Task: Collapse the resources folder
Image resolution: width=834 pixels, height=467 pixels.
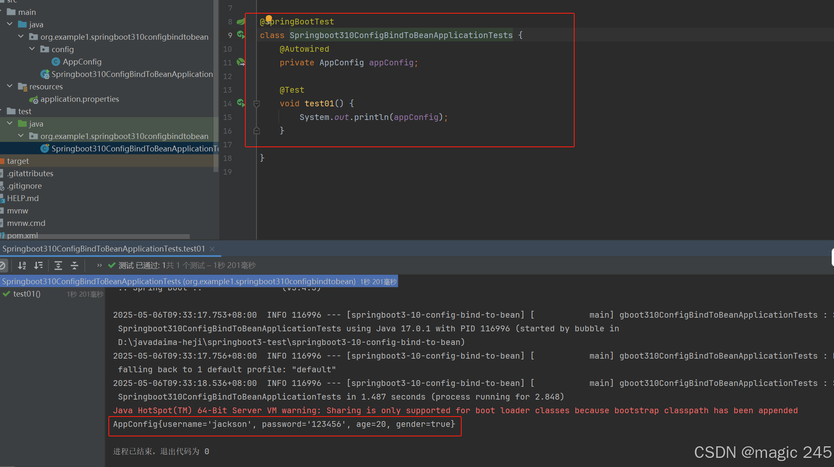Action: point(10,86)
